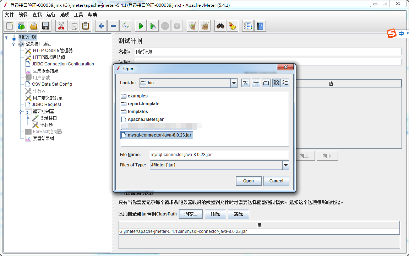Image resolution: width=409 pixels, height=256 pixels.
Task: Clear all results with double broom icon
Action: tap(204, 26)
